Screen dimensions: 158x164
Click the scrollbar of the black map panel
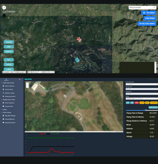click(155, 68)
